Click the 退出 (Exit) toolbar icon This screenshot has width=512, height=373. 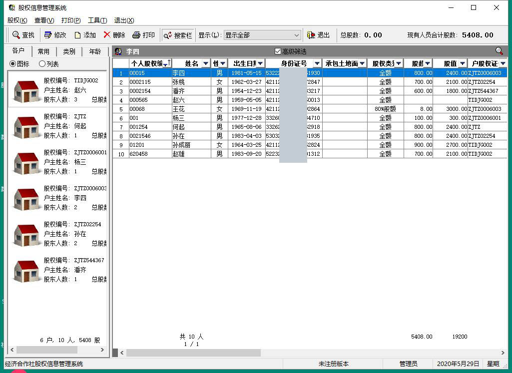pyautogui.click(x=312, y=35)
